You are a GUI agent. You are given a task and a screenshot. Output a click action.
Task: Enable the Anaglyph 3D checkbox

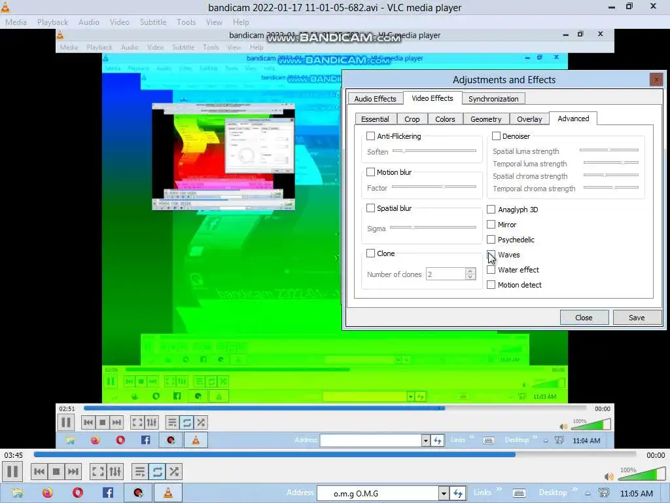(491, 210)
